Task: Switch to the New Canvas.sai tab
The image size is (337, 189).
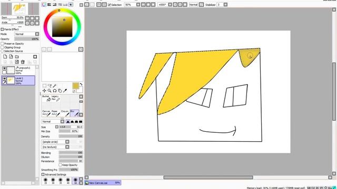Action: [x=103, y=183]
